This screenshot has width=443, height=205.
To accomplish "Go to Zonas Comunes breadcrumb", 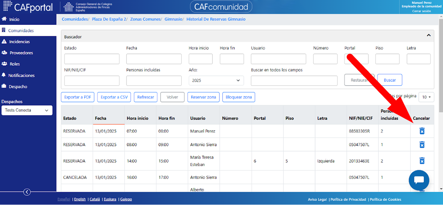I will coord(145,19).
